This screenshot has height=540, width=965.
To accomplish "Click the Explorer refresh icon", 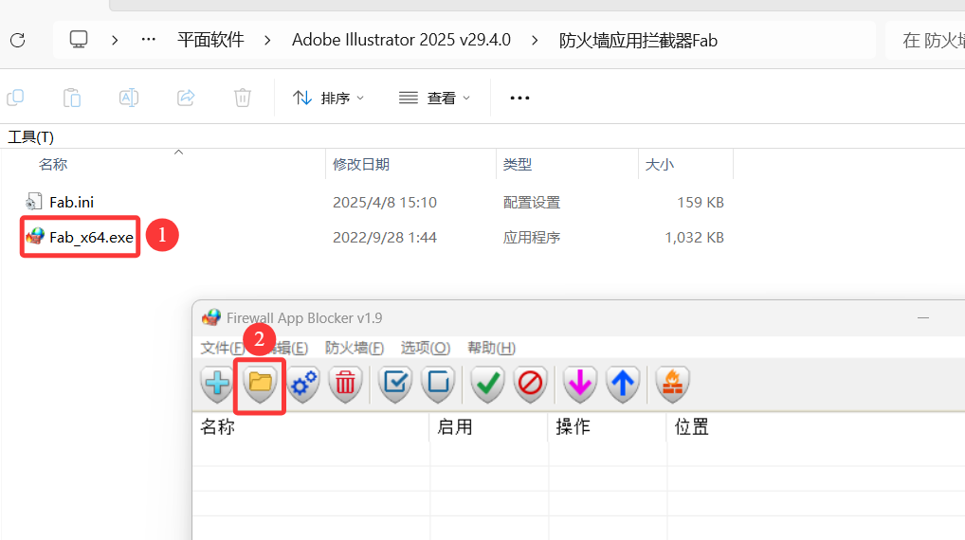I will pyautogui.click(x=18, y=41).
